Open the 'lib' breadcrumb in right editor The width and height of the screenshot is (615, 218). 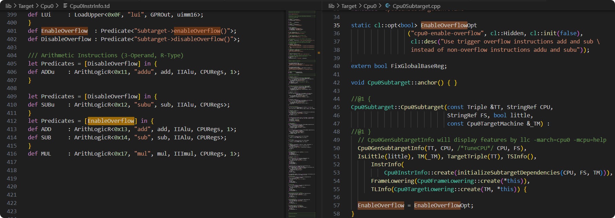coord(331,6)
